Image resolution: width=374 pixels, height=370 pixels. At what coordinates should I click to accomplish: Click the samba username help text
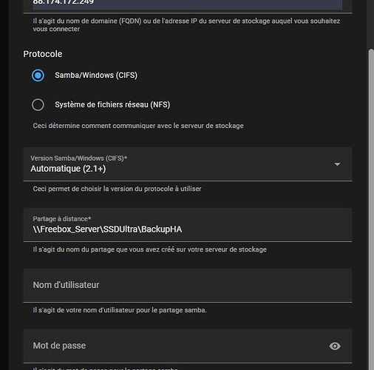coord(120,310)
